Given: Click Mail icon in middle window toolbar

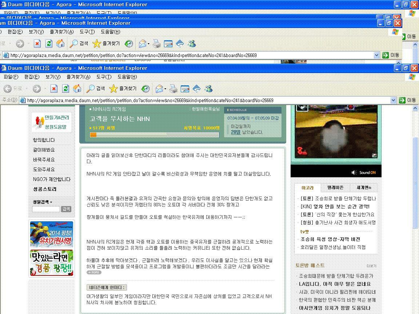Looking at the screenshot, I should pos(143,44).
